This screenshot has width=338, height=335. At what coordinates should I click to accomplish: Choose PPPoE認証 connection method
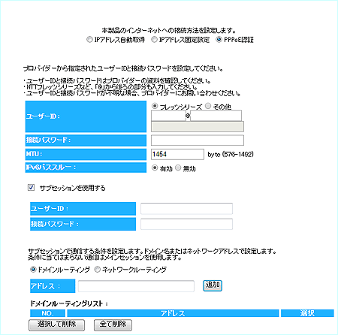[x=219, y=40]
